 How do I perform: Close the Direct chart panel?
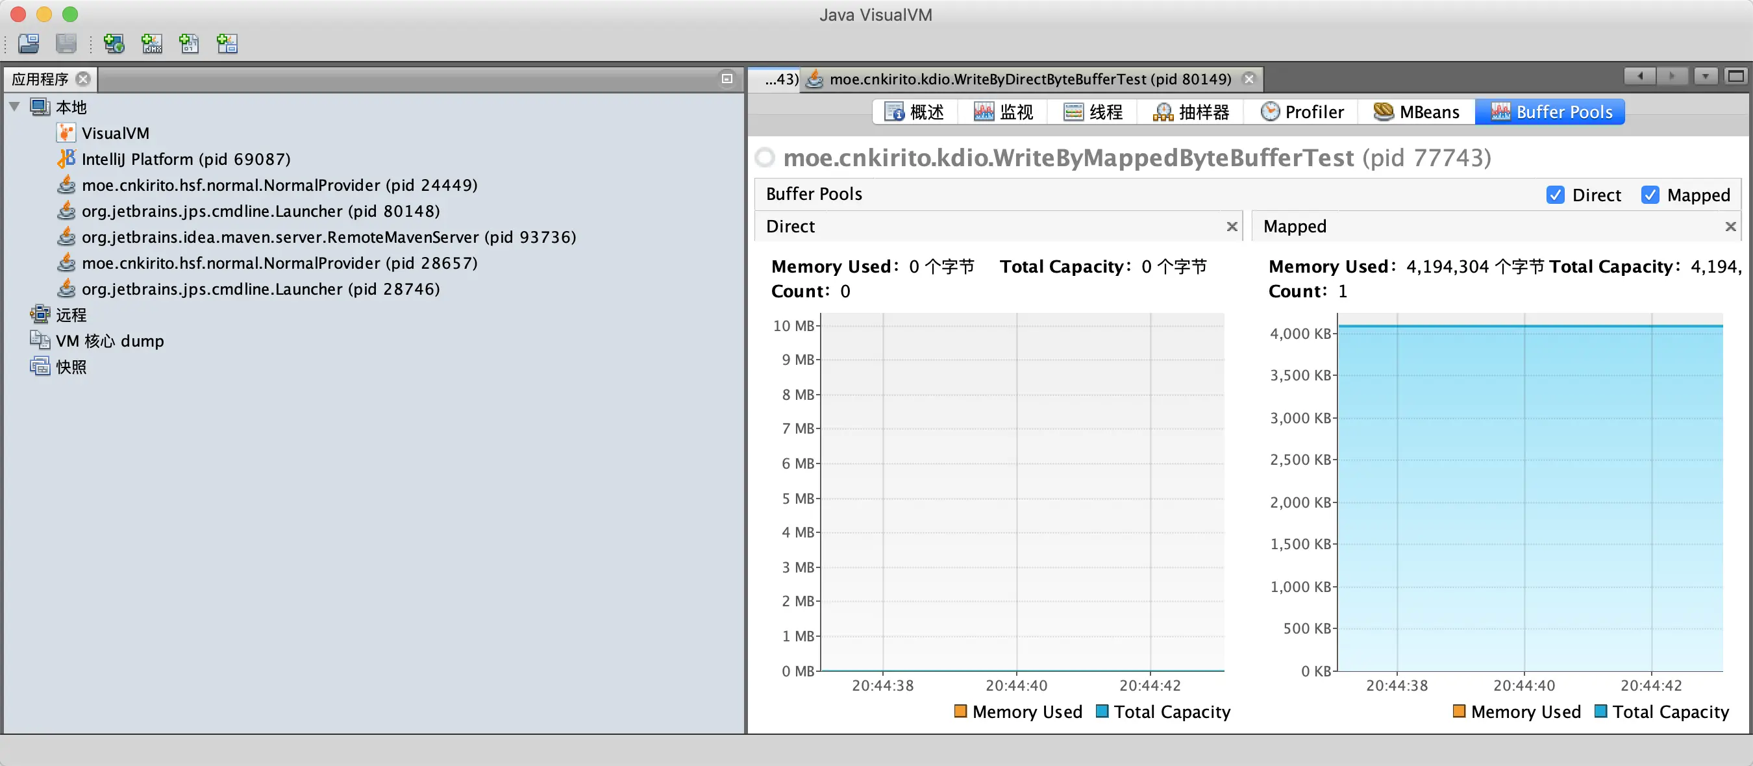[1231, 227]
